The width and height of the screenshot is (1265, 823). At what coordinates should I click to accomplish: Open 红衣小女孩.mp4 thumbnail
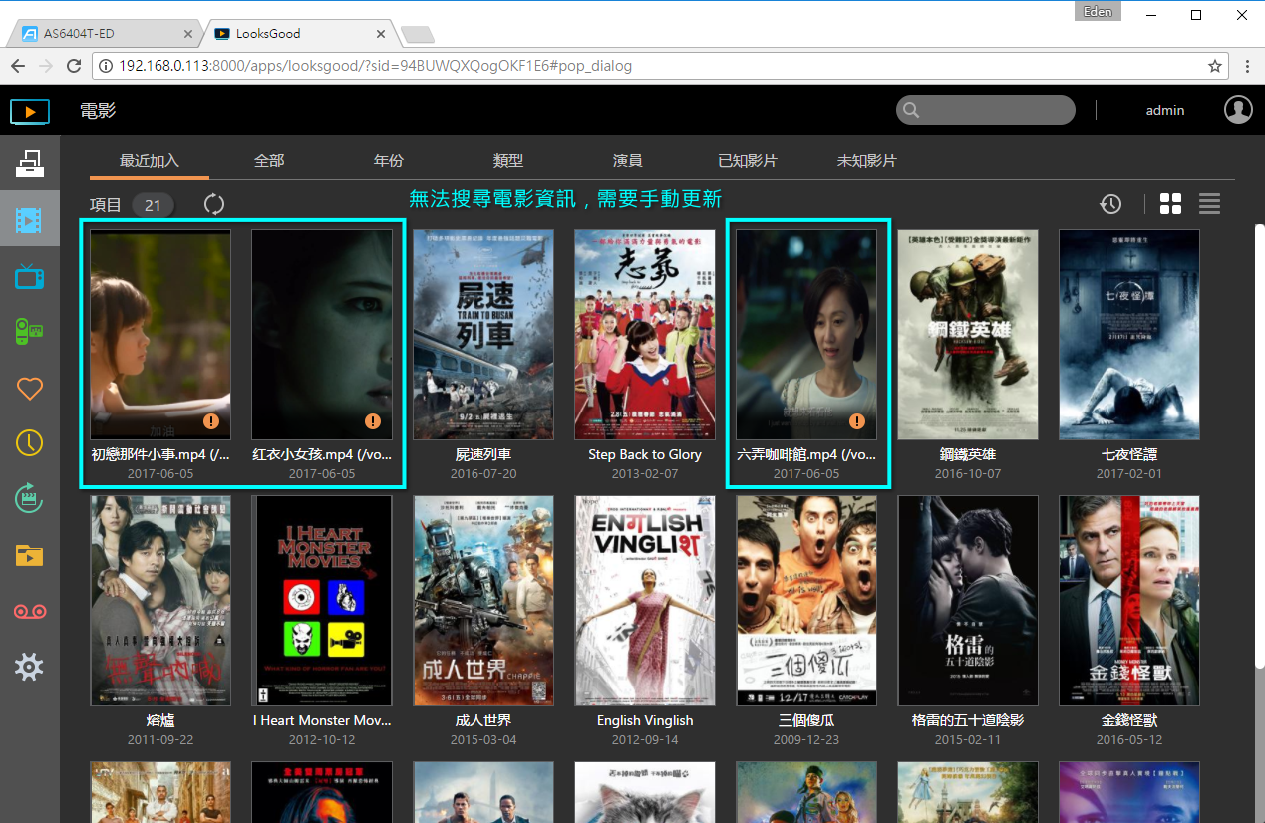click(322, 335)
